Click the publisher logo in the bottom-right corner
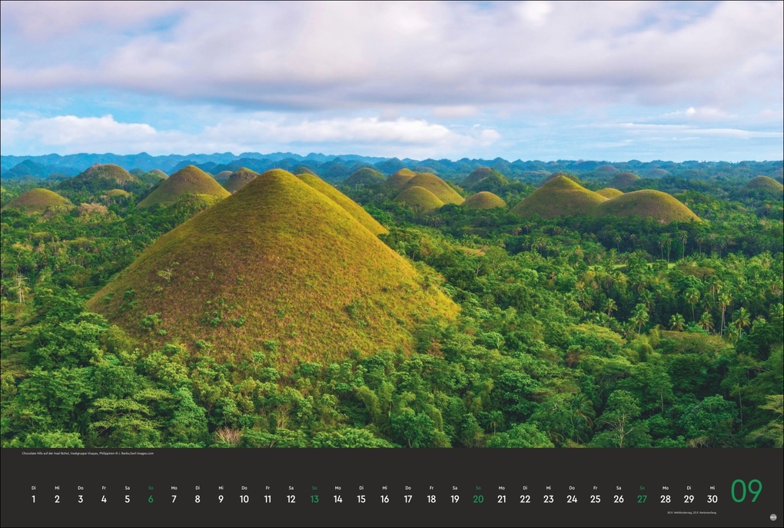Screen dimensions: 784x528 point(772,518)
